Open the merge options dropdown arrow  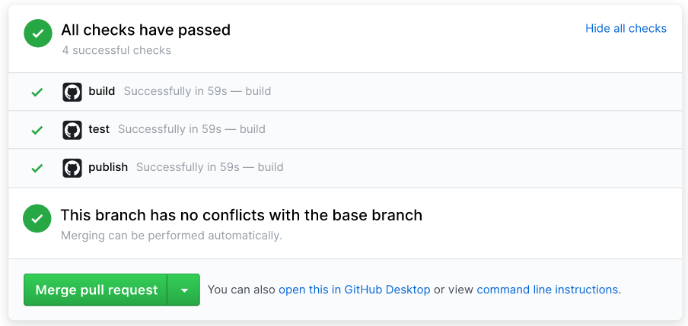click(x=183, y=290)
